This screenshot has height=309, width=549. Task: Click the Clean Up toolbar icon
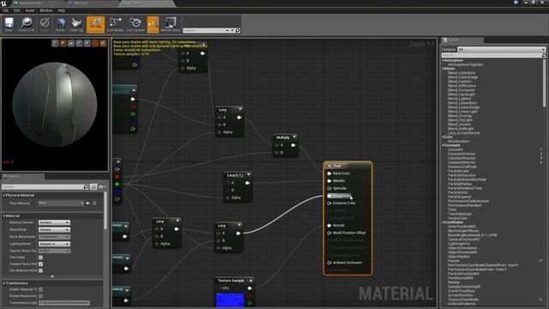[76, 24]
